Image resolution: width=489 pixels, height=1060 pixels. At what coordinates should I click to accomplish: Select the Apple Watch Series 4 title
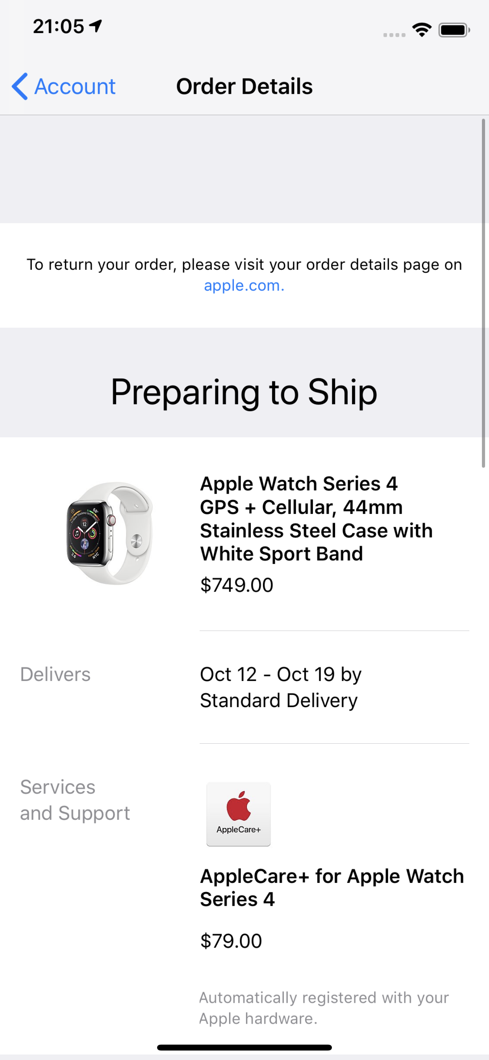point(316,519)
